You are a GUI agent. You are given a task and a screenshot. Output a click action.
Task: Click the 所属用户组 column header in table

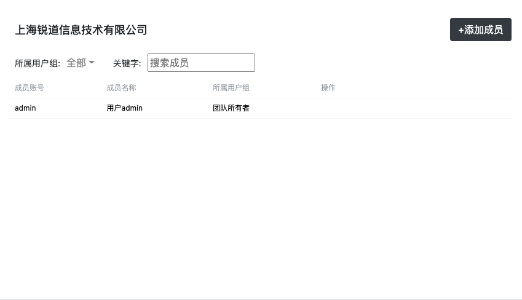pyautogui.click(x=231, y=88)
